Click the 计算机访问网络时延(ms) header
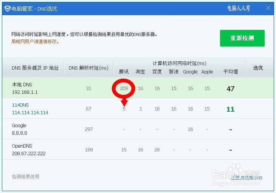Screen dimensions: 276x193 (x=179, y=63)
